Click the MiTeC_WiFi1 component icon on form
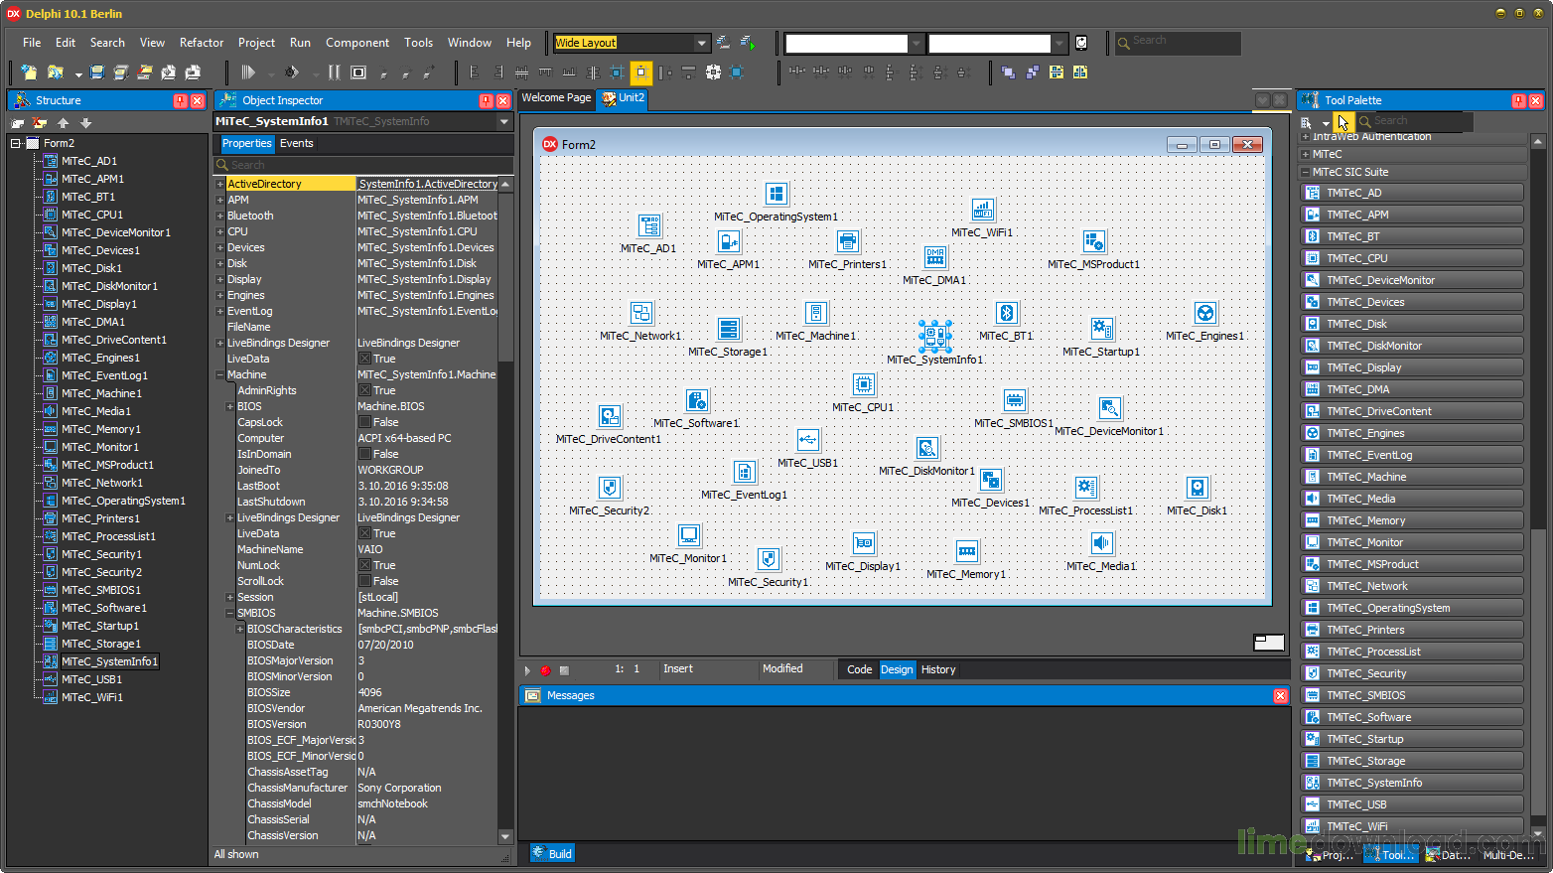Viewport: 1553px width, 873px height. click(982, 210)
